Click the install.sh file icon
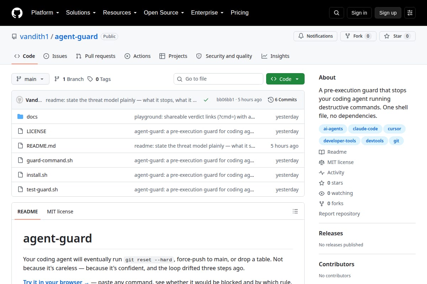427x284 pixels. pyautogui.click(x=20, y=175)
